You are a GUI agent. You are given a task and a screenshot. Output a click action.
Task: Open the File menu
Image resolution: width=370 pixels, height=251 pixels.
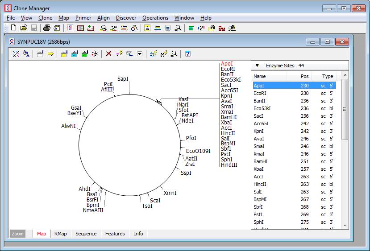[x=11, y=18]
